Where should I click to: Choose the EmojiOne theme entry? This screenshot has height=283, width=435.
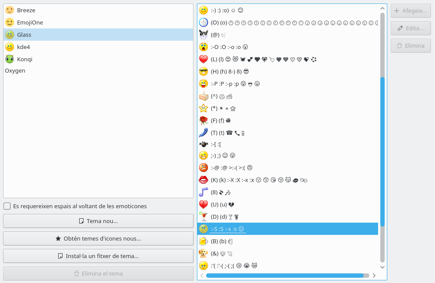pos(30,22)
